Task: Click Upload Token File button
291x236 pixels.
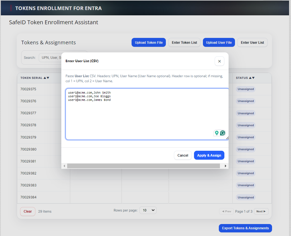Action: 149,43
